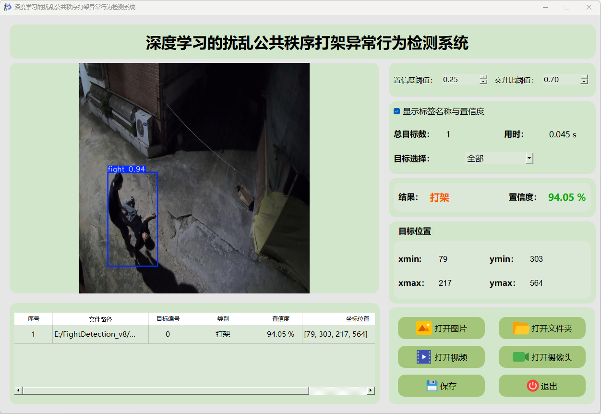Screen dimensions: 601x414
Task: Click the app icon in the title bar
Action: [x=7, y=7]
